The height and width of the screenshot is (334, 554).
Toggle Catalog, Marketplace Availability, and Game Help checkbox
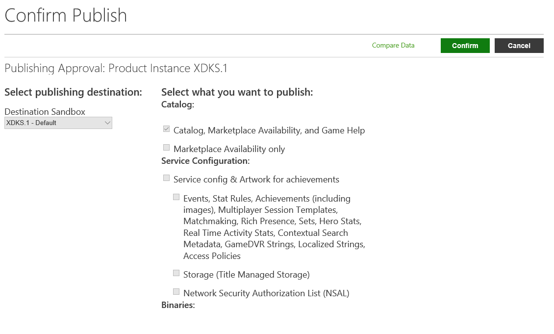point(166,129)
